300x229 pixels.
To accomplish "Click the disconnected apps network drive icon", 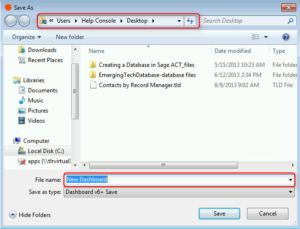I will (x=22, y=161).
